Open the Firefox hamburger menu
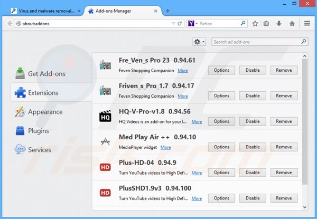 tap(307, 23)
